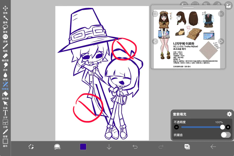Enable the 抗锯齿 anti-aliasing switch
This screenshot has width=234, height=156.
click(x=226, y=135)
